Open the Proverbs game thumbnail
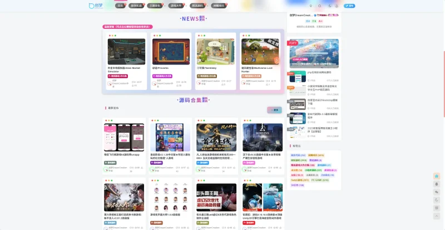Viewport: 445px width, 230px height. [x=171, y=52]
